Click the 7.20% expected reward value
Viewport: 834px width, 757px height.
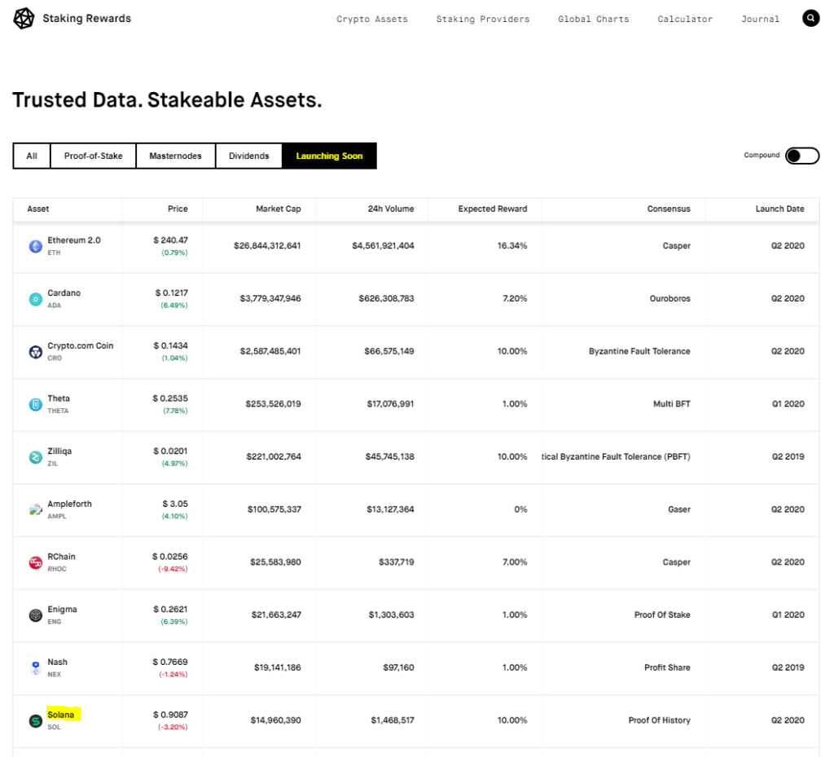coord(515,298)
